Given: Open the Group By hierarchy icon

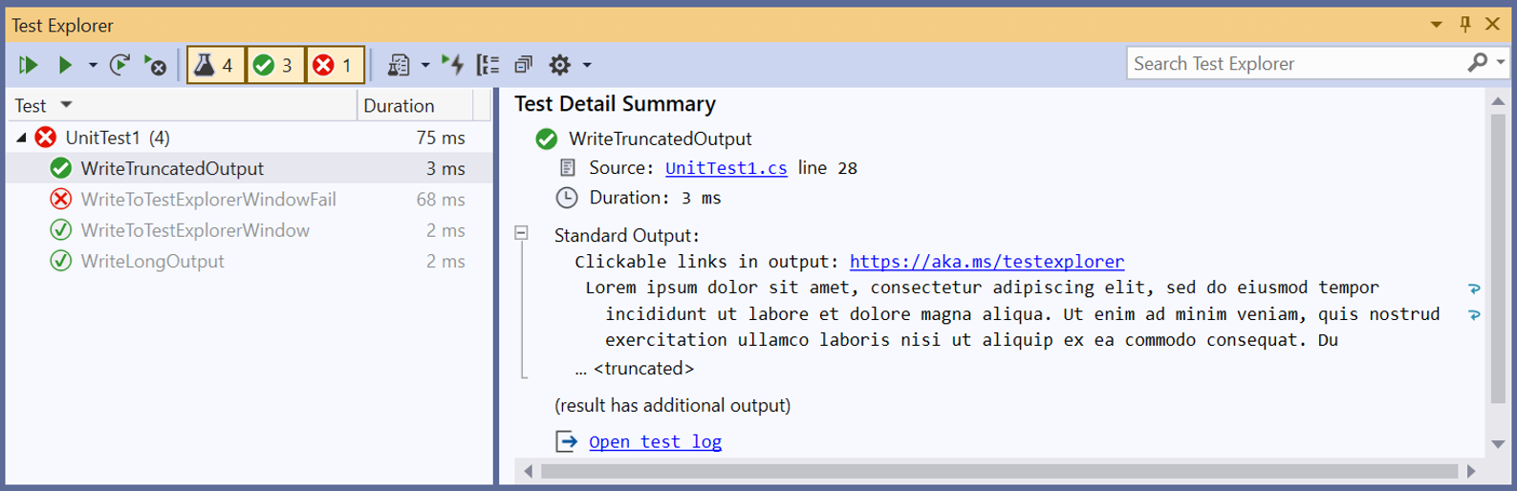Looking at the screenshot, I should (x=488, y=65).
